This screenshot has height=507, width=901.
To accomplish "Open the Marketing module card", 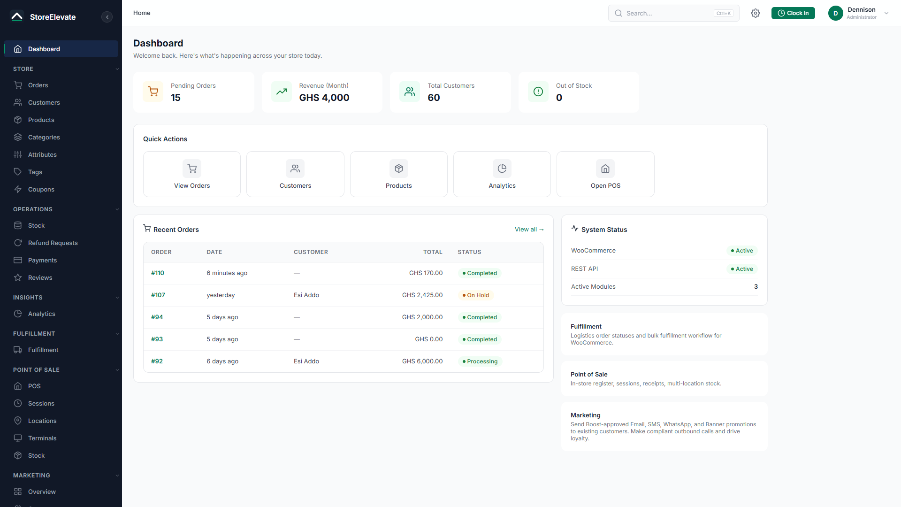I will [x=664, y=427].
